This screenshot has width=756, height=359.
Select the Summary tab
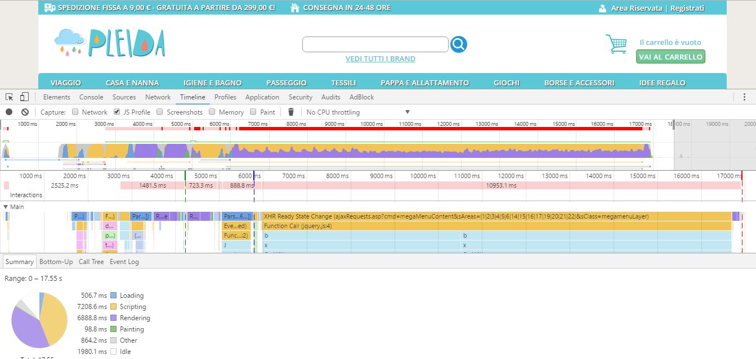click(20, 262)
